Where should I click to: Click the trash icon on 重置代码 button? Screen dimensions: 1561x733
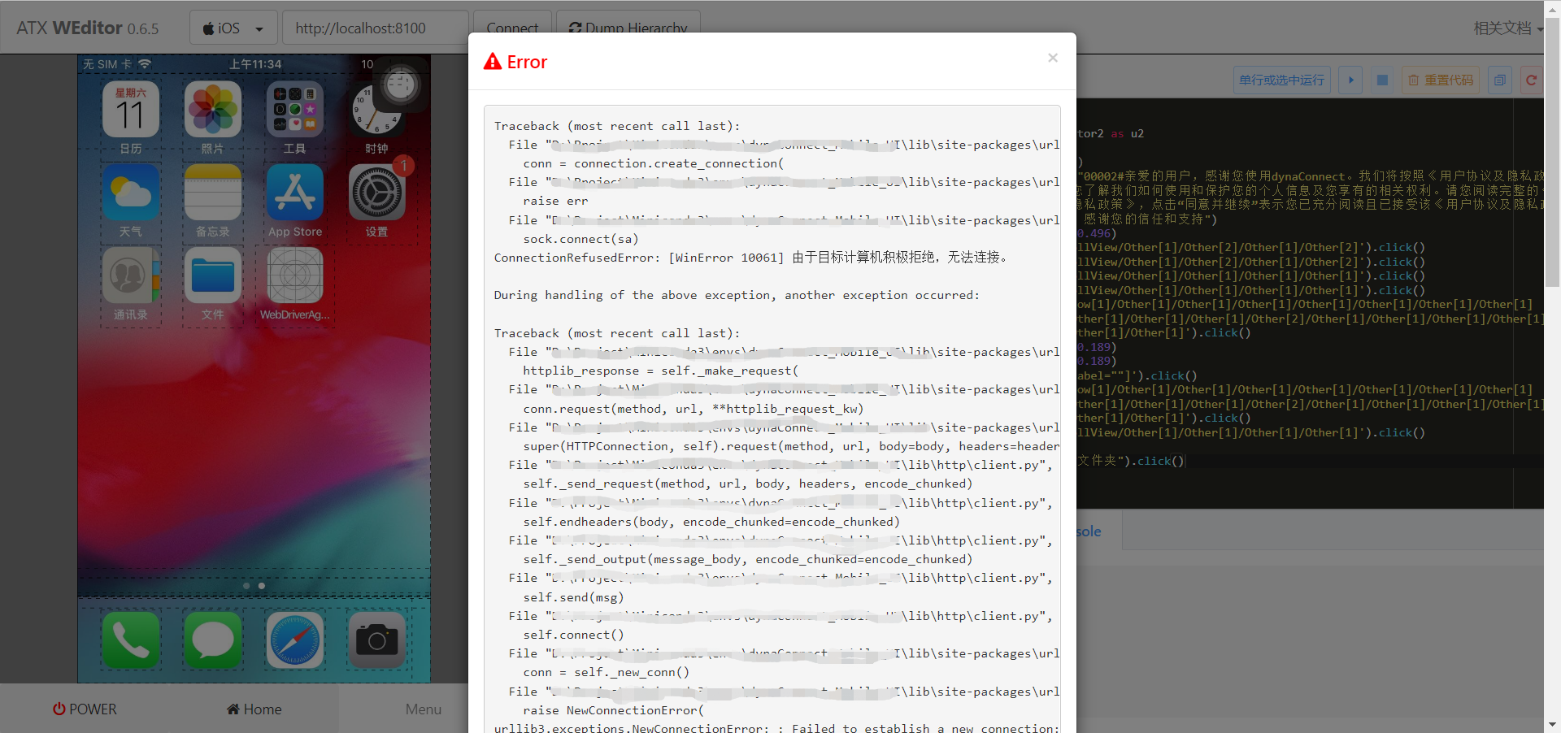click(1415, 80)
